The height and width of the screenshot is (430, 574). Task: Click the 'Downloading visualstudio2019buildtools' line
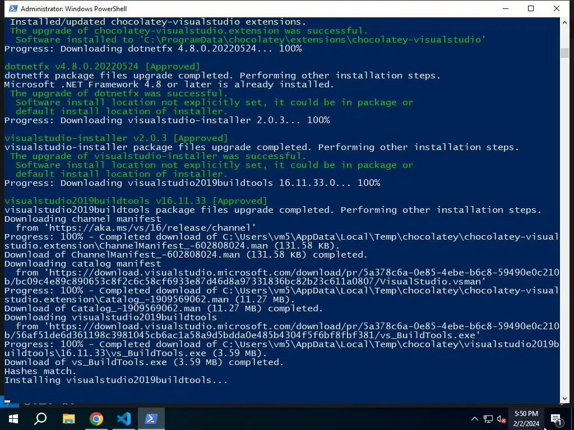[110, 317]
